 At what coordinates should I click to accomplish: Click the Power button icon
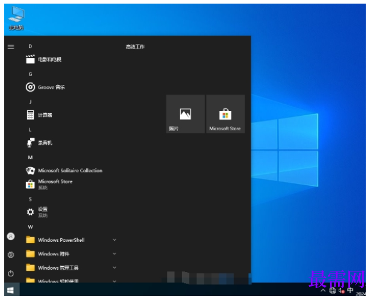click(11, 273)
